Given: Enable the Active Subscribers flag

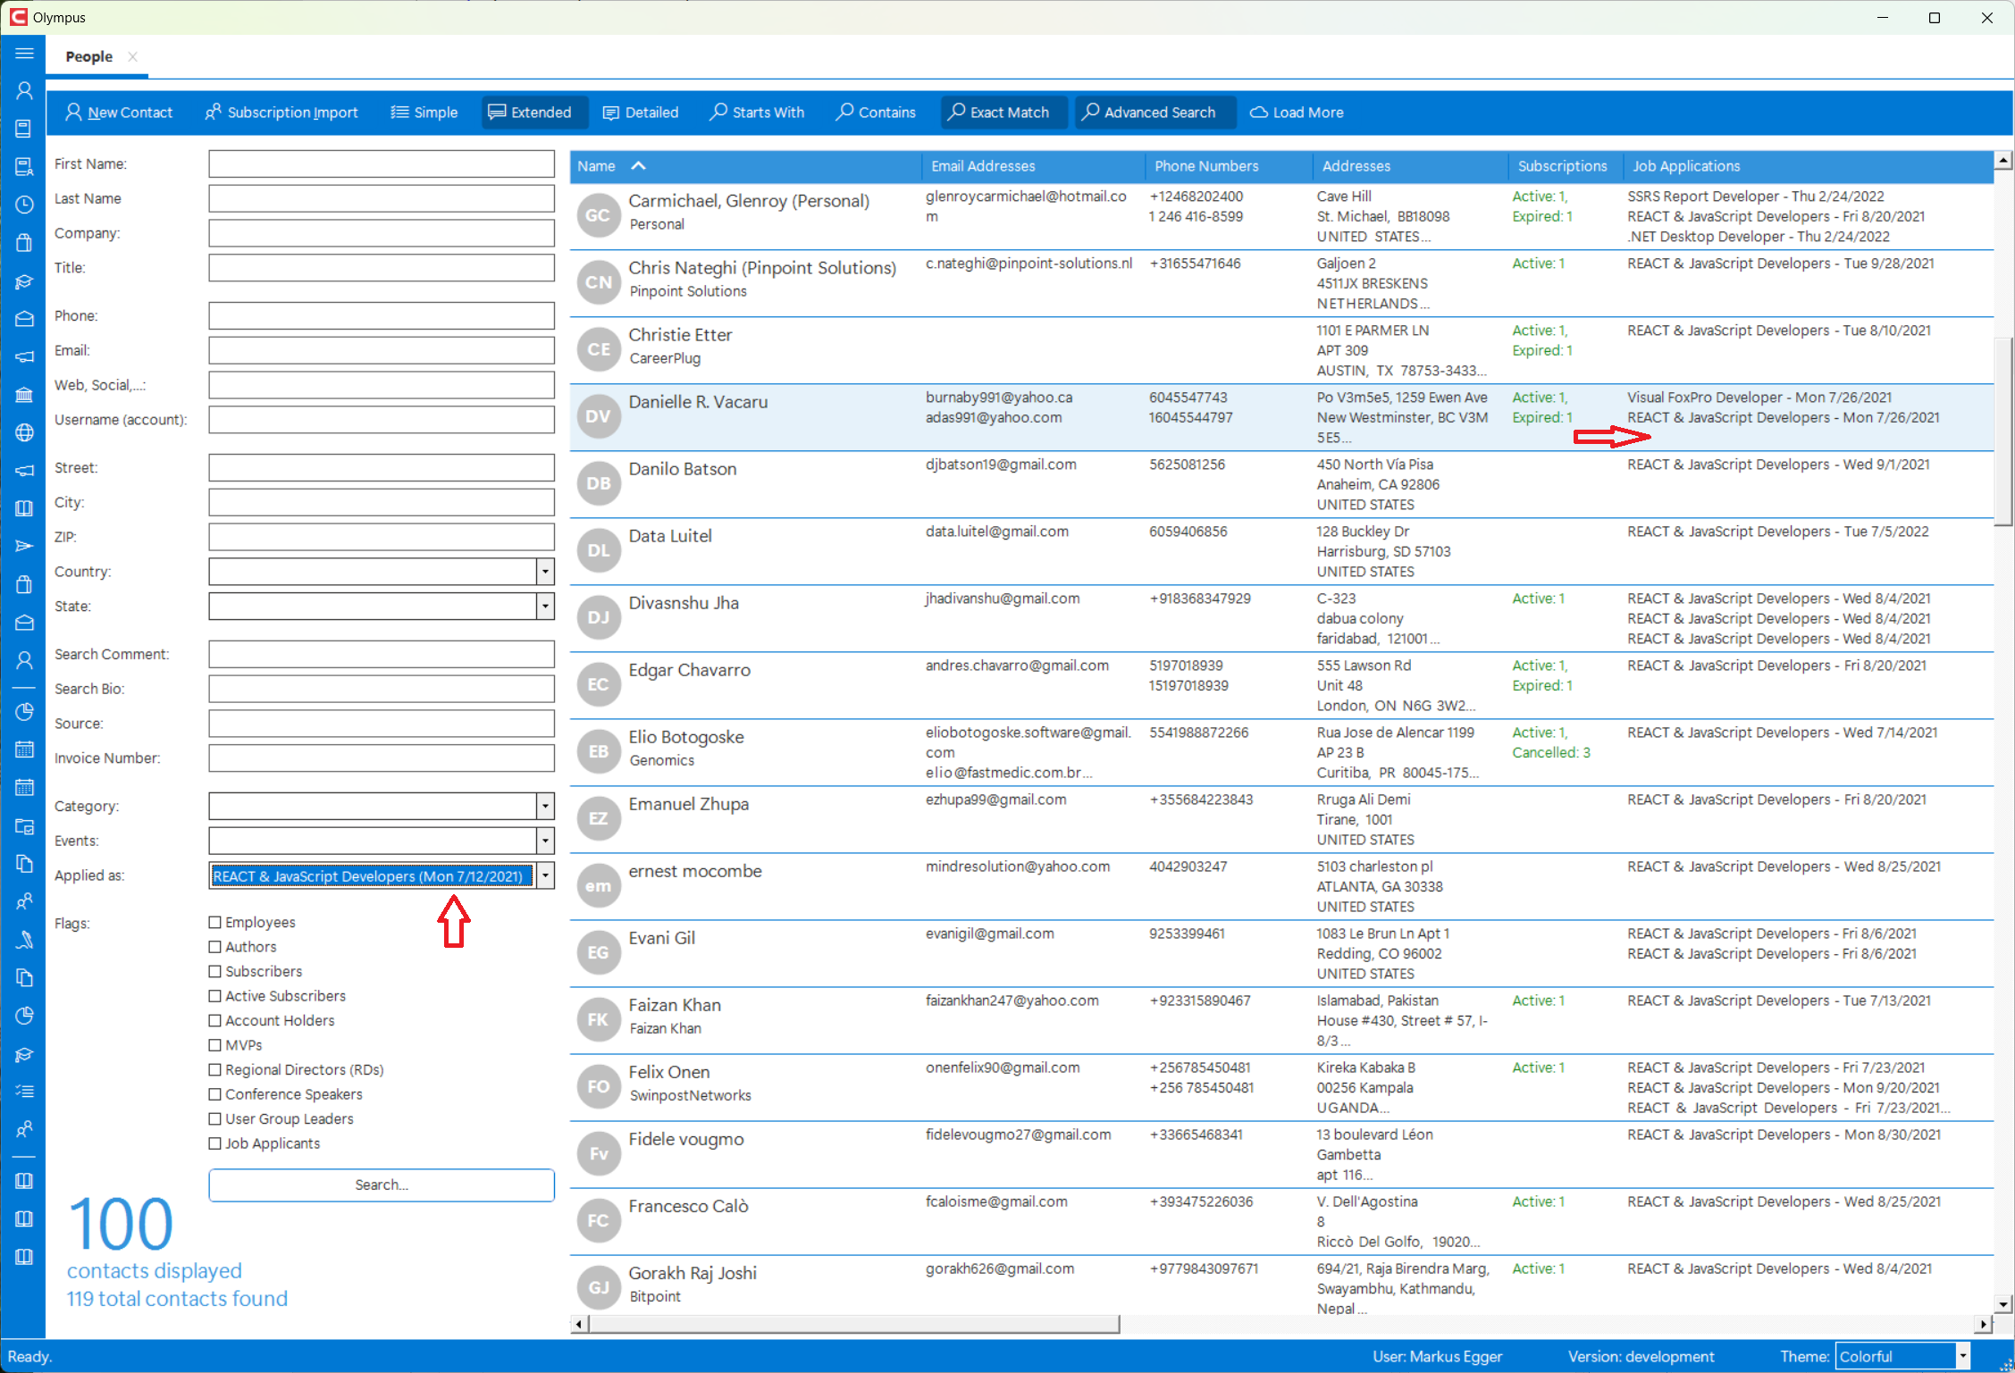Looking at the screenshot, I should [x=214, y=996].
